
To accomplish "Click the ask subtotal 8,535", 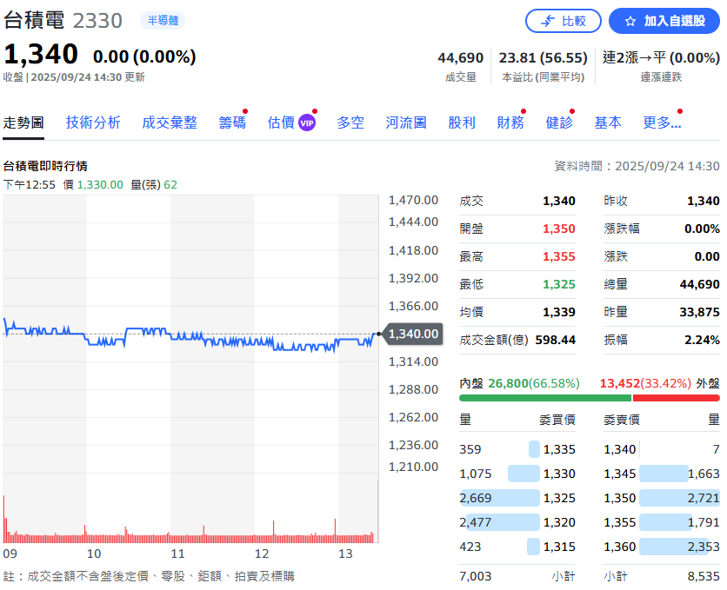I will coord(704,576).
